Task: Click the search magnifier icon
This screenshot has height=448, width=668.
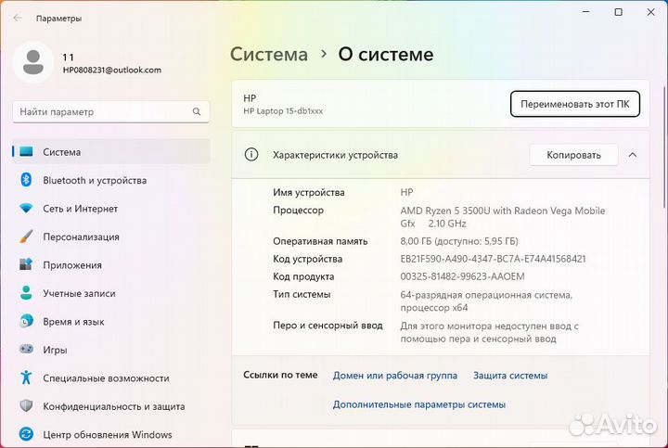Action: tap(197, 111)
